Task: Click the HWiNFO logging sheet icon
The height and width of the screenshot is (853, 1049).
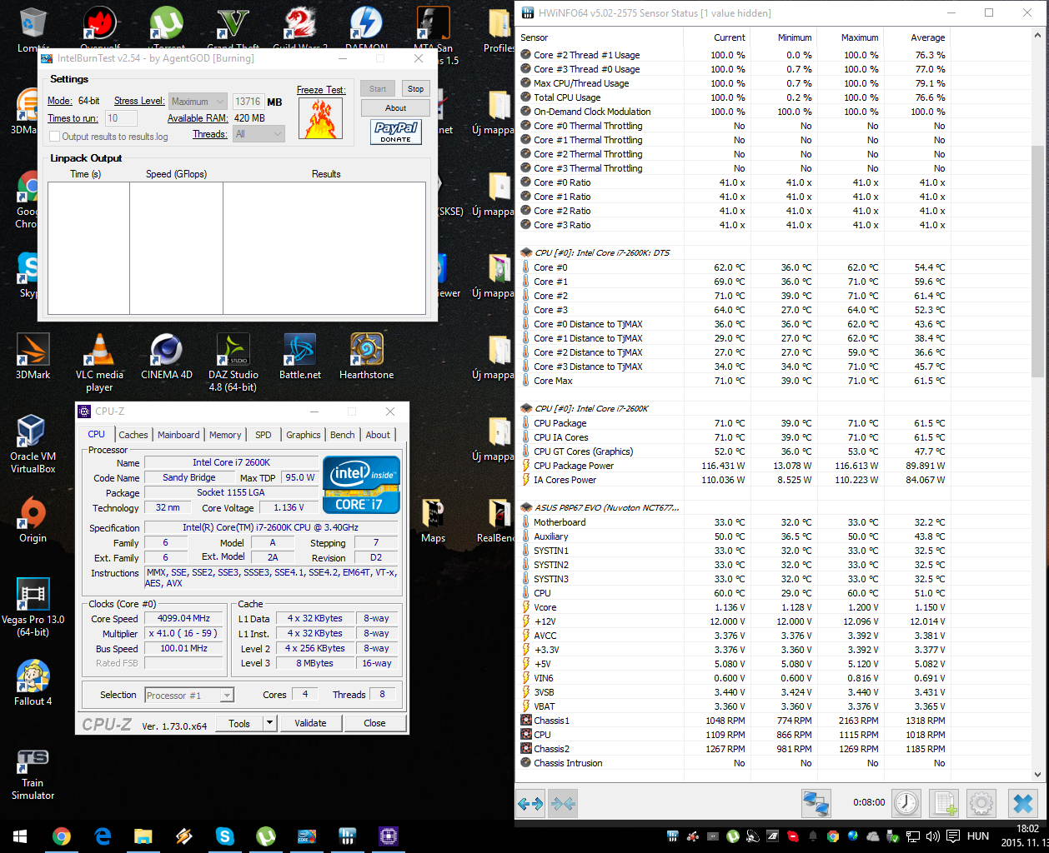Action: point(945,804)
